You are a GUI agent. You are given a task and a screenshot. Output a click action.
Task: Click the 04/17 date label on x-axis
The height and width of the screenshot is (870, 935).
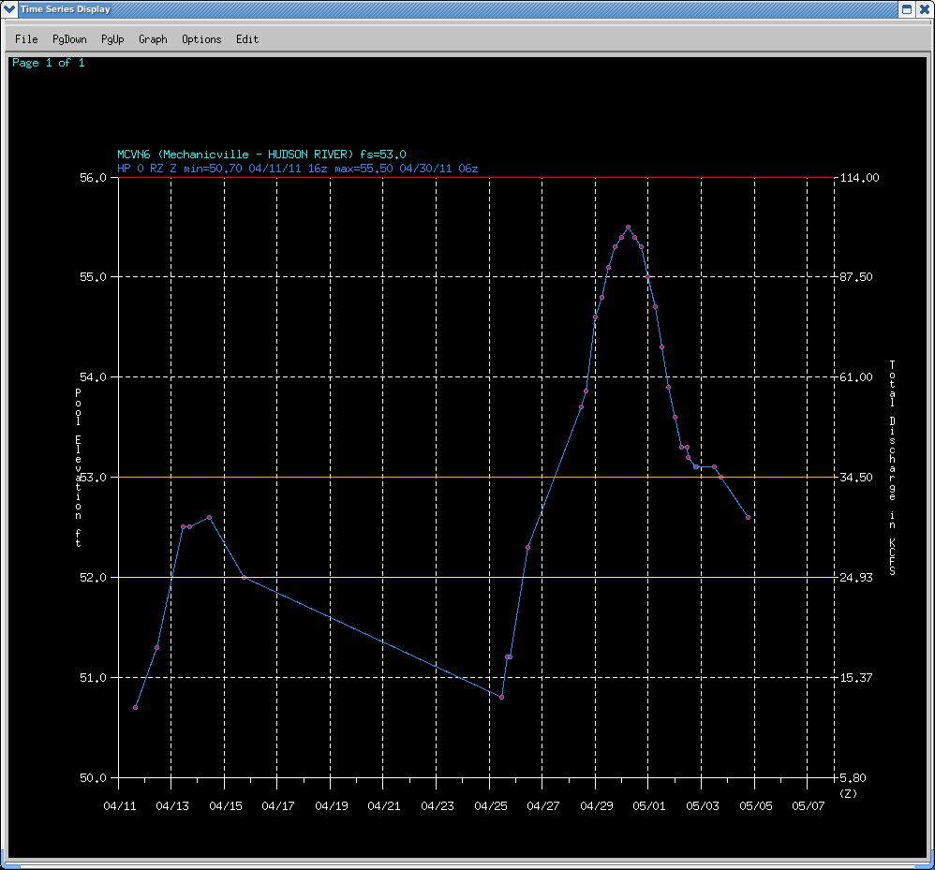click(278, 806)
